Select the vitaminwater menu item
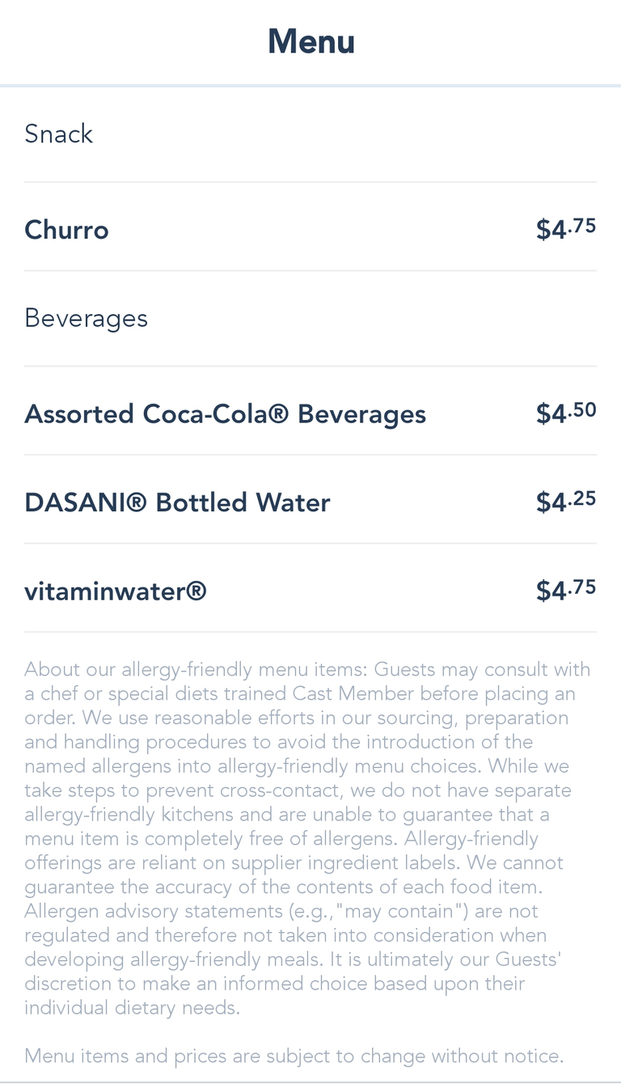This screenshot has height=1089, width=621. coord(116,592)
